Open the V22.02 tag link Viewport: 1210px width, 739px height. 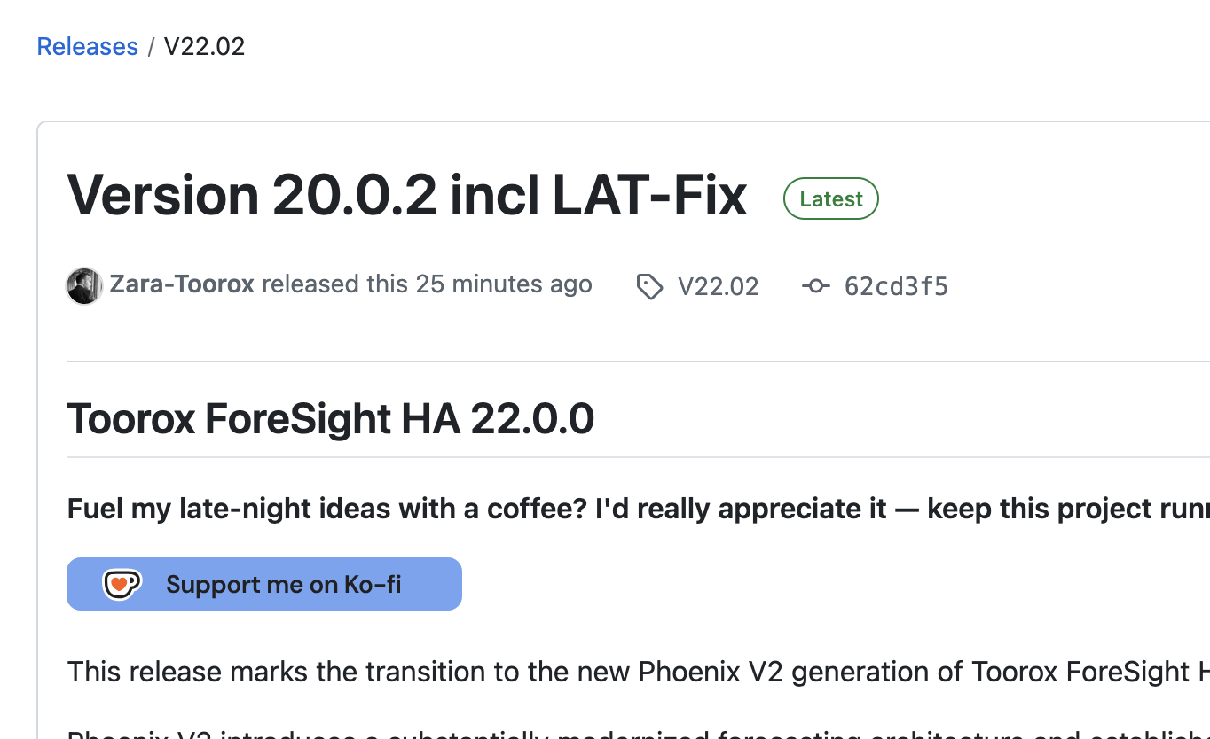(718, 286)
